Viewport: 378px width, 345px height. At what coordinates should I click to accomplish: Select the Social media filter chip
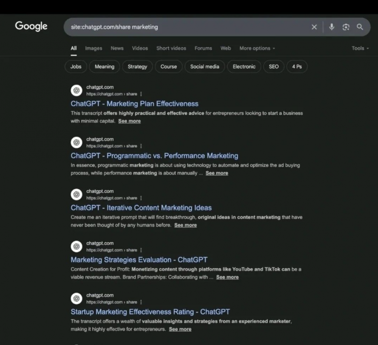[x=204, y=67]
